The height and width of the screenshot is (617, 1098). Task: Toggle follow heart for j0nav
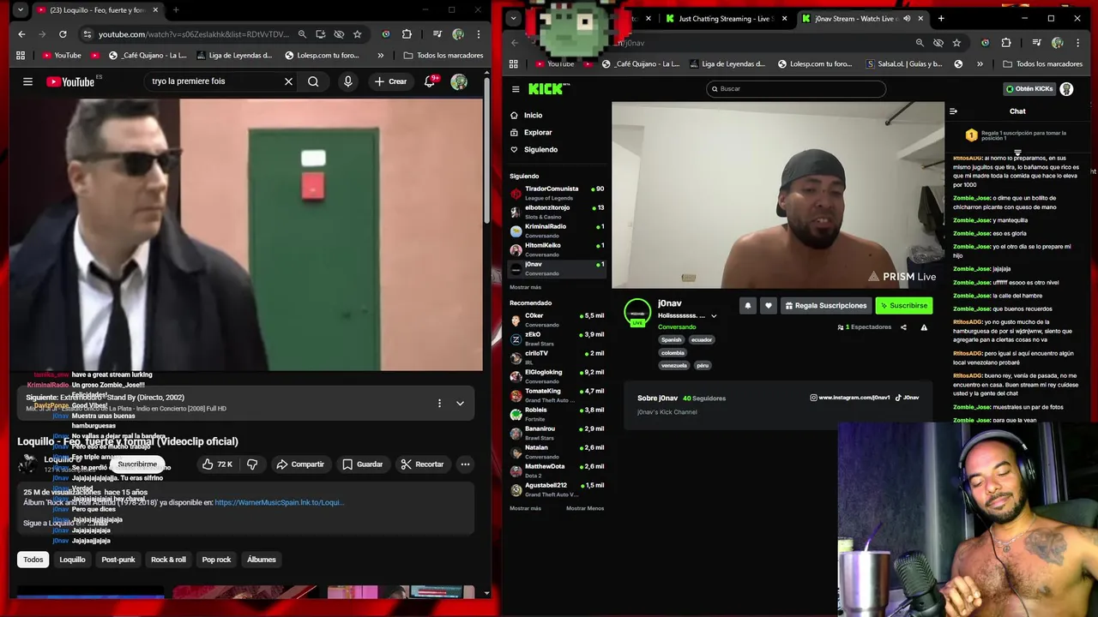point(769,306)
